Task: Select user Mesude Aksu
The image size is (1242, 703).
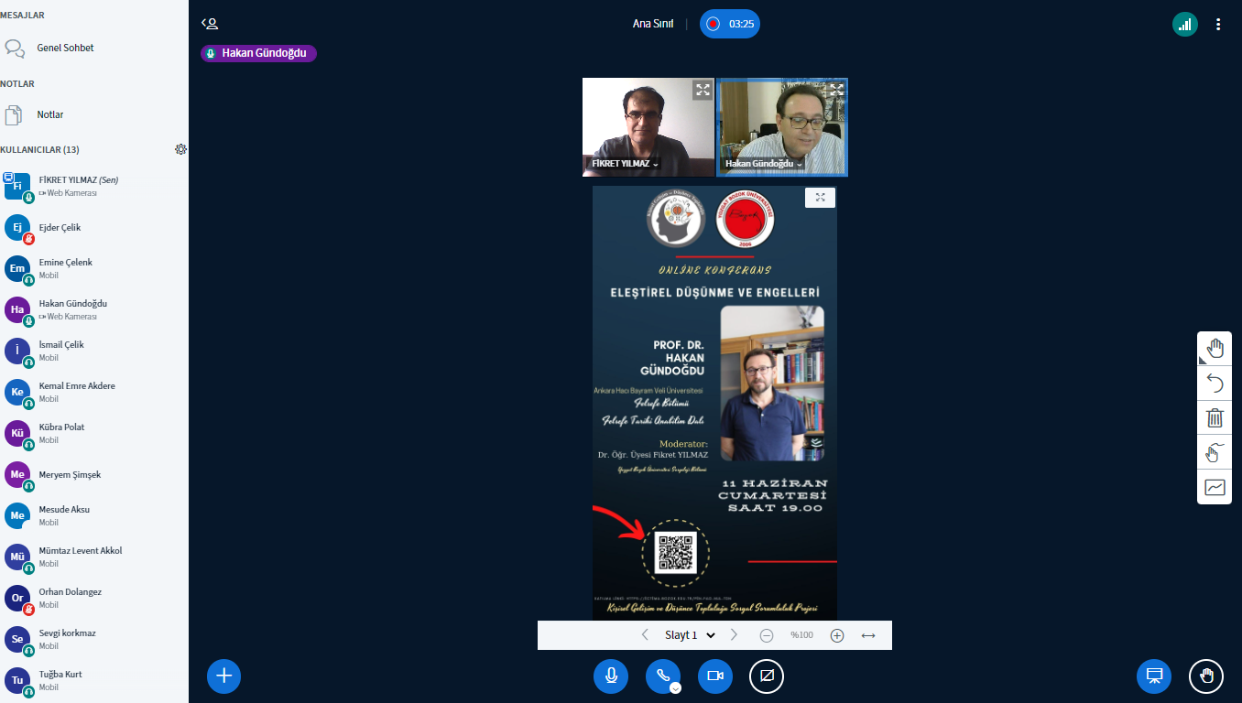Action: 94,515
